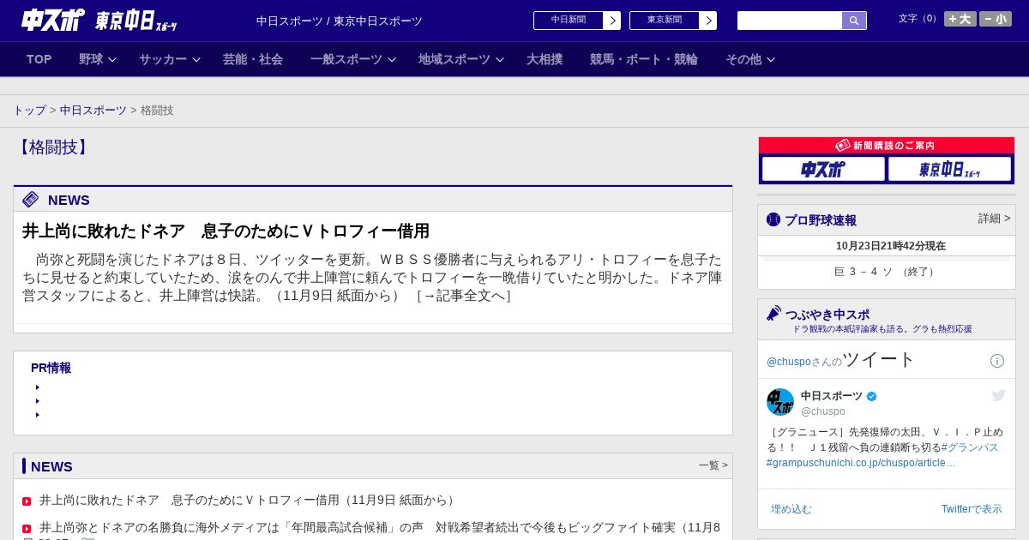The width and height of the screenshot is (1029, 540).
Task: Click the Twitterで表示 link
Action: (972, 509)
